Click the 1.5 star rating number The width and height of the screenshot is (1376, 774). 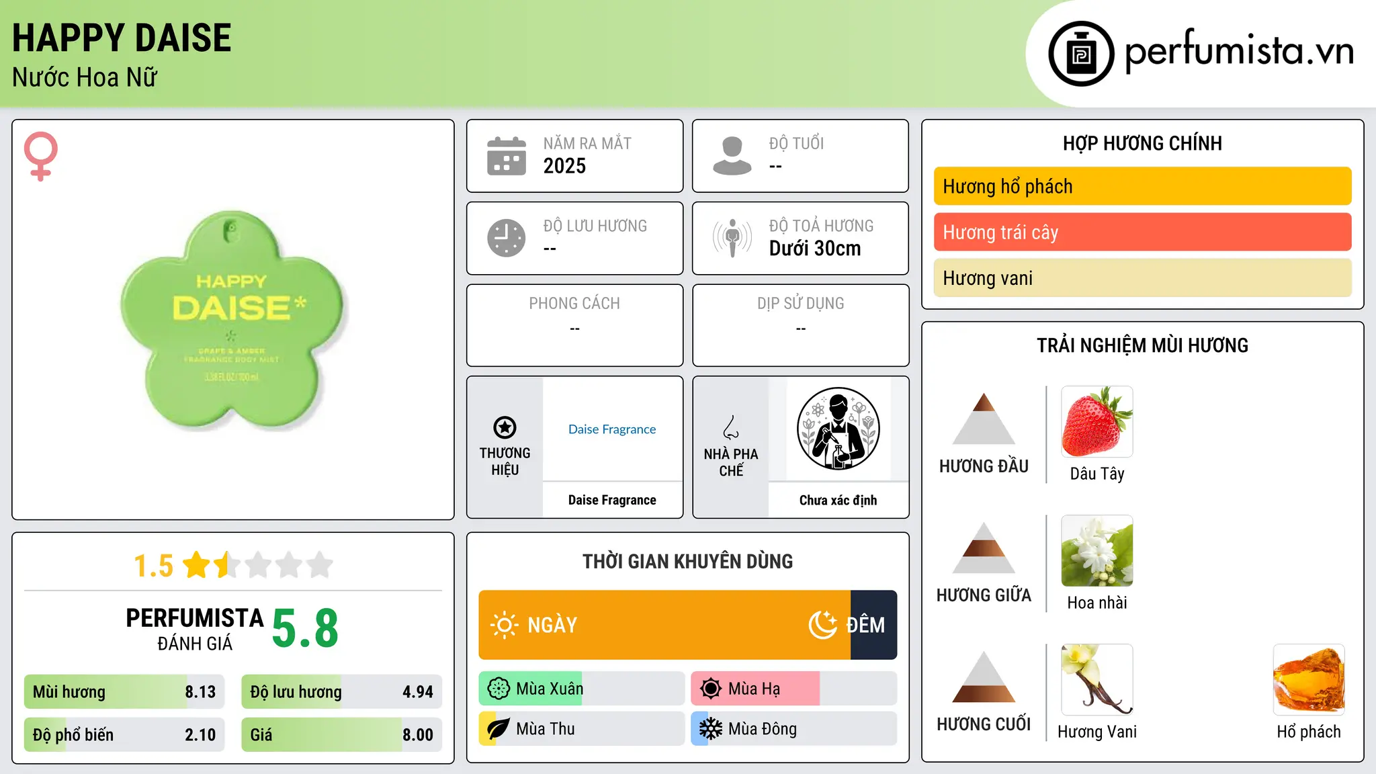coord(154,566)
